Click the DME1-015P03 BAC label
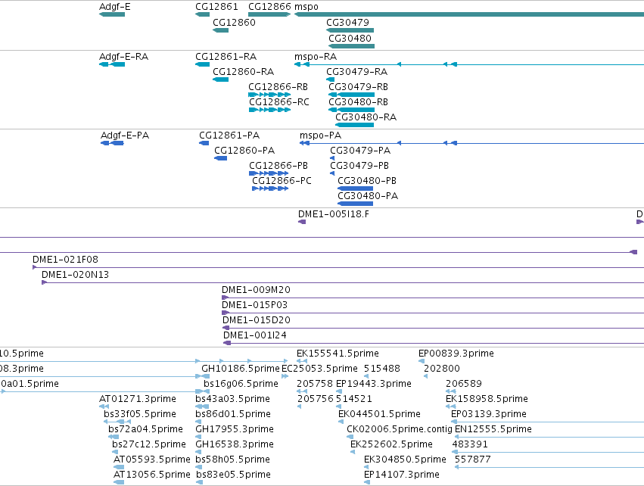Image resolution: width=644 pixels, height=486 pixels. point(254,305)
